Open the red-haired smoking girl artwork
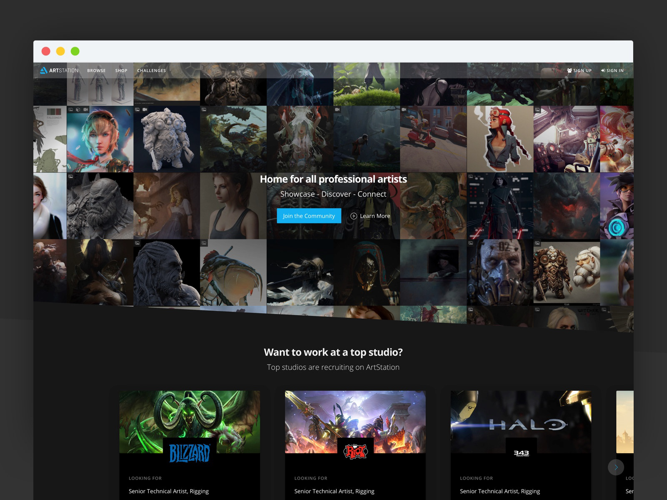 [500, 139]
